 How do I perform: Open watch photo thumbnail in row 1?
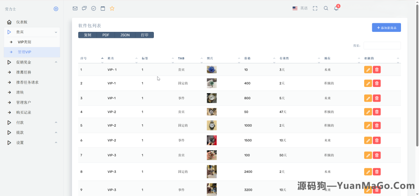212,69
